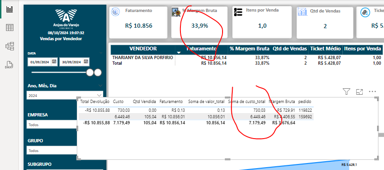Click the % Margem Bruta card icon
This screenshot has width=384, height=170.
click(176, 12)
